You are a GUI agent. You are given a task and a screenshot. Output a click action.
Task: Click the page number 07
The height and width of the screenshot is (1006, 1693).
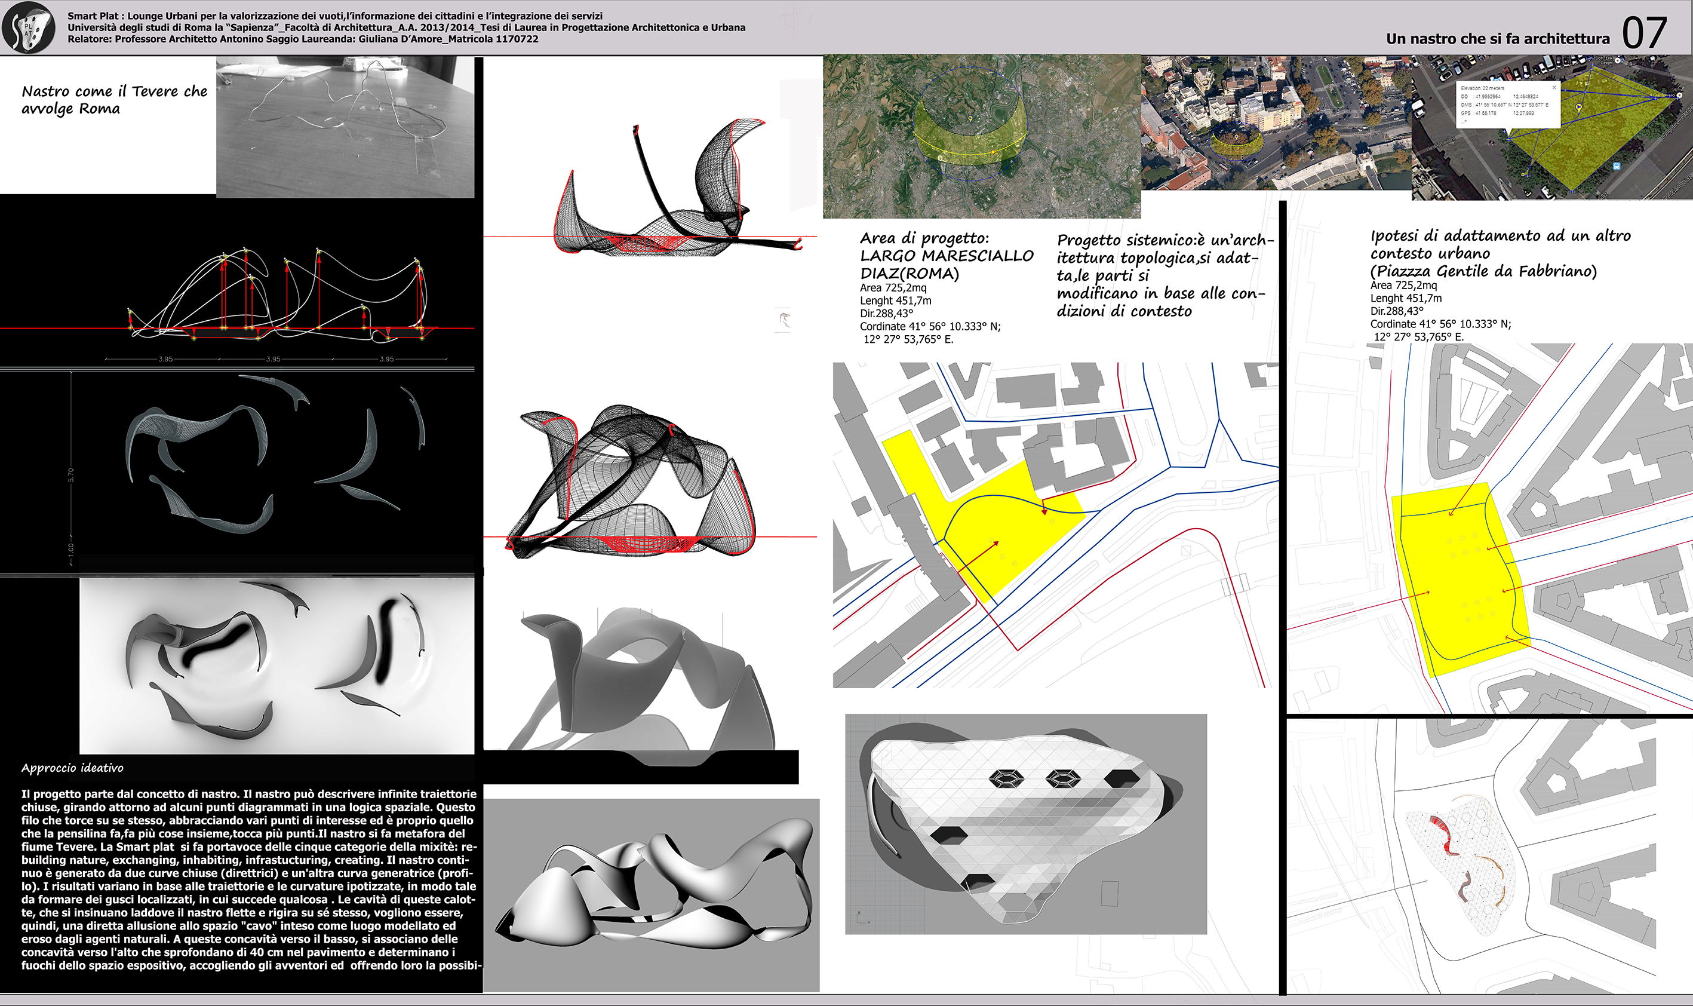[x=1644, y=32]
